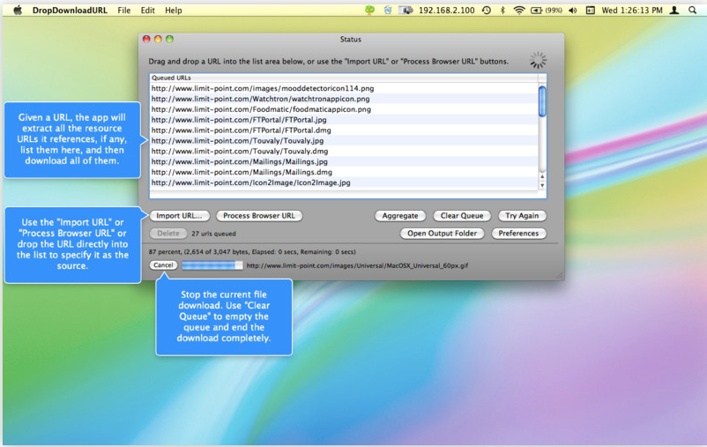This screenshot has width=707, height=447.
Task: Open the volume control menu bar icon
Action: point(573,10)
